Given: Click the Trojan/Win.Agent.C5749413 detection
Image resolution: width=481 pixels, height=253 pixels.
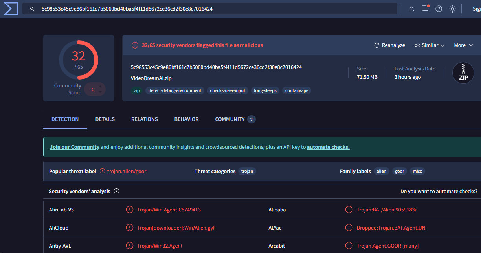Looking at the screenshot, I should click(169, 210).
